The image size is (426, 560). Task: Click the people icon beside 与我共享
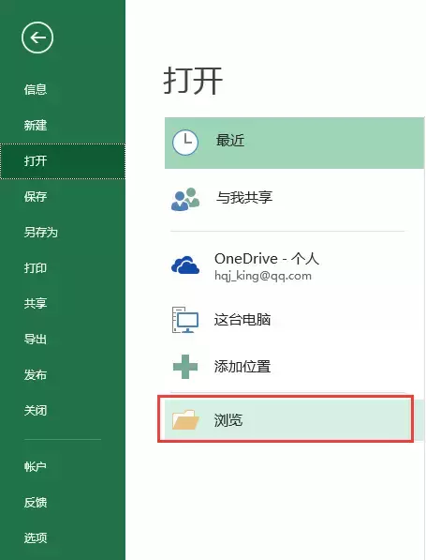(185, 199)
